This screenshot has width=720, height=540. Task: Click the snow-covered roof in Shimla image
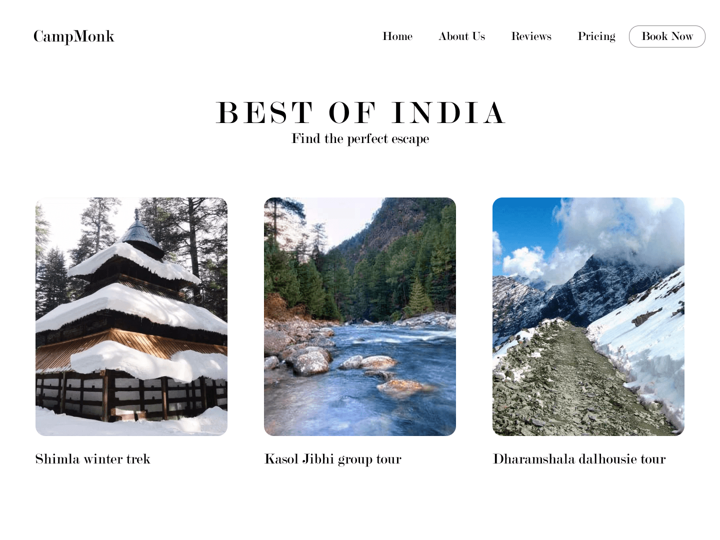[135, 305]
